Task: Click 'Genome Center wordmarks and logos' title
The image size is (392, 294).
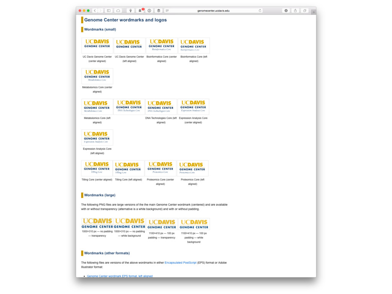Action: (x=126, y=20)
